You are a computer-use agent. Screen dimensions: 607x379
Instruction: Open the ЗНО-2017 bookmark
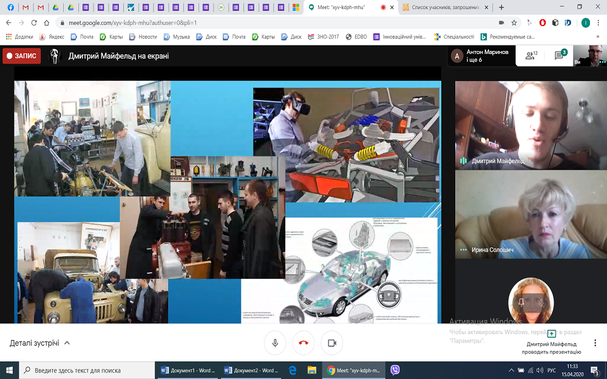coord(325,36)
